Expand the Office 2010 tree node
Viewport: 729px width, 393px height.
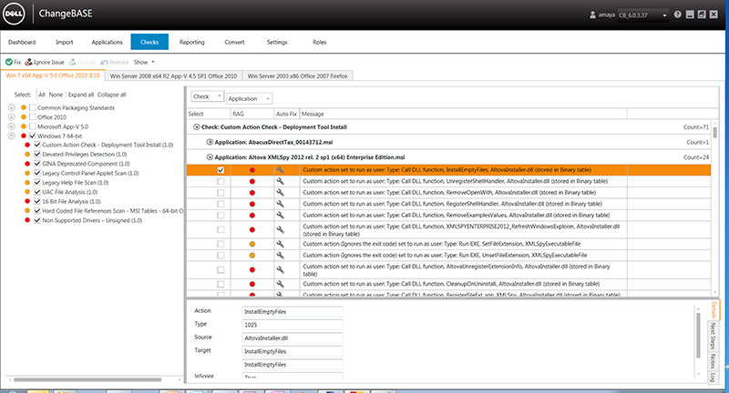pyautogui.click(x=12, y=117)
